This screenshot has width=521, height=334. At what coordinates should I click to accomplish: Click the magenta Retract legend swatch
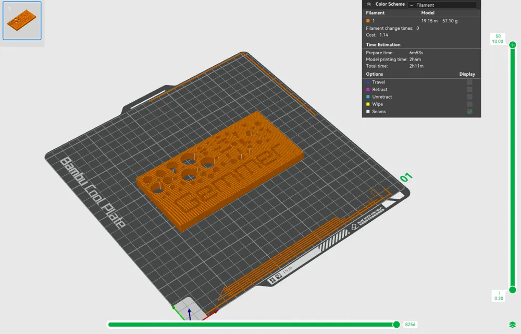point(368,89)
